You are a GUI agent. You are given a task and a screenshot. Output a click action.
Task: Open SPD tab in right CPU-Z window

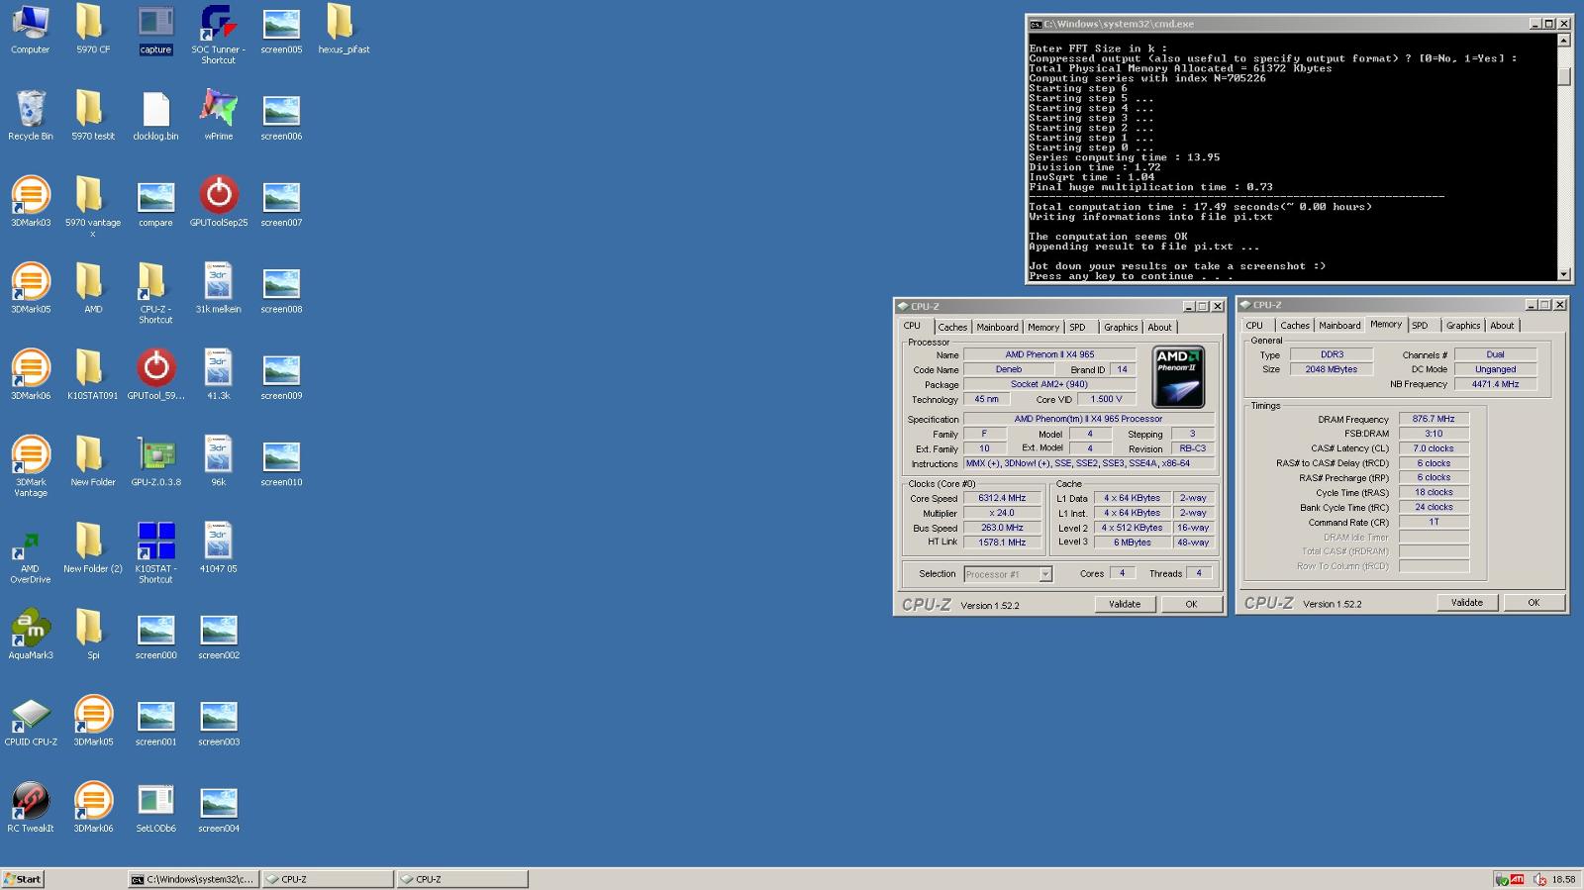[1420, 326]
